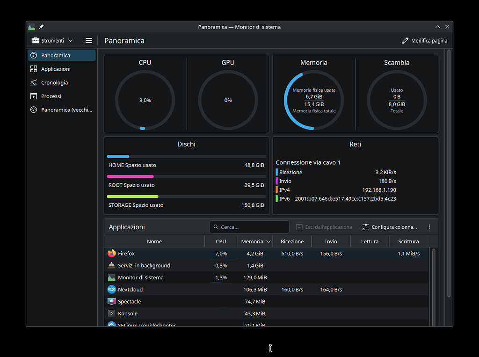Open the Cronologia page
479x357 pixels.
pyautogui.click(x=54, y=82)
